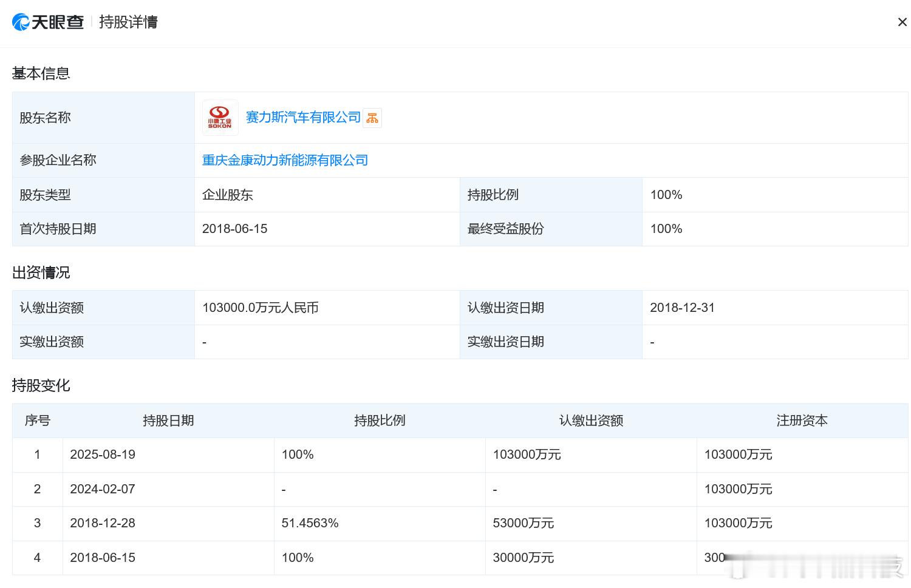Select 103000.0万元人民币 subscribed capital

click(261, 308)
